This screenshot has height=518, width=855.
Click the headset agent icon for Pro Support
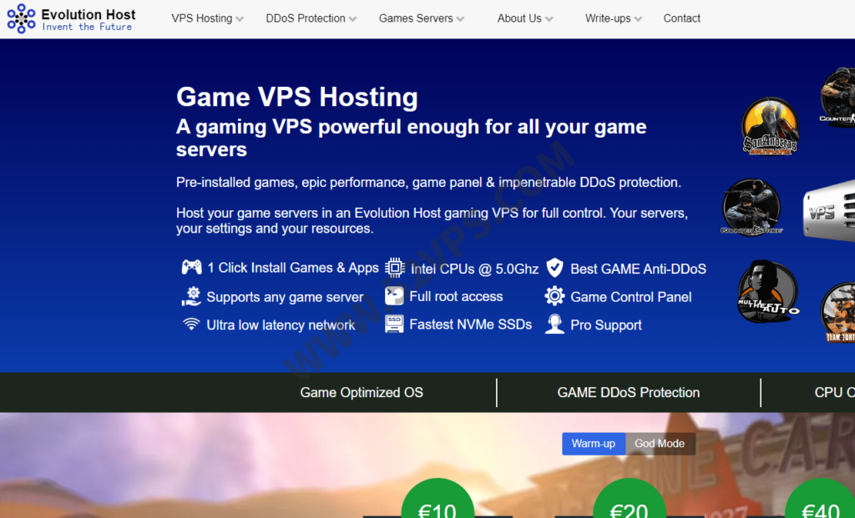554,324
